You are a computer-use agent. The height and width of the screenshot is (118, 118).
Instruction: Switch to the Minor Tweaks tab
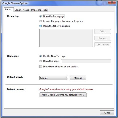[x=22, y=10]
